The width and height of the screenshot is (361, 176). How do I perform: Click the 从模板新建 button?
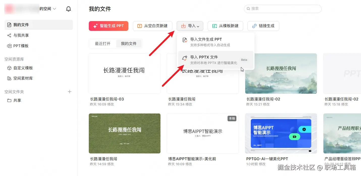225,26
